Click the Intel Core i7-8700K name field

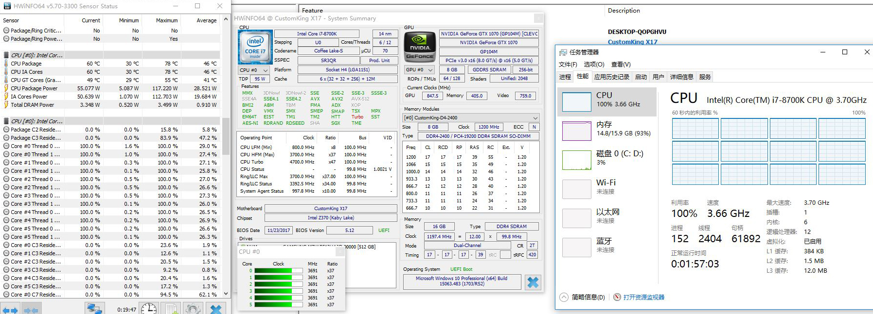[317, 33]
